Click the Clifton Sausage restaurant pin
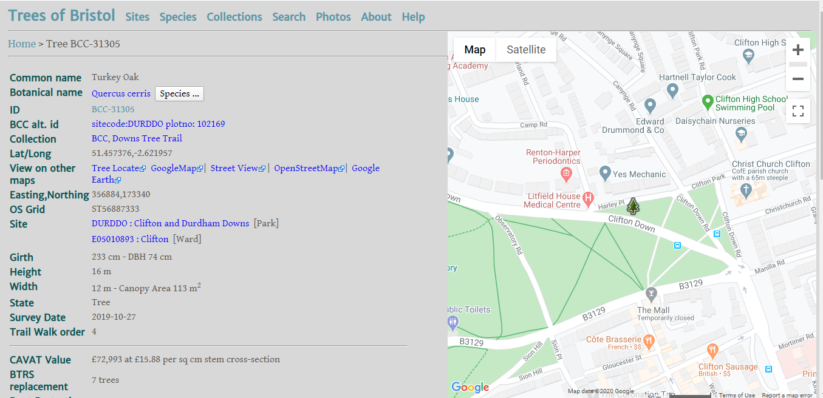 coord(712,351)
